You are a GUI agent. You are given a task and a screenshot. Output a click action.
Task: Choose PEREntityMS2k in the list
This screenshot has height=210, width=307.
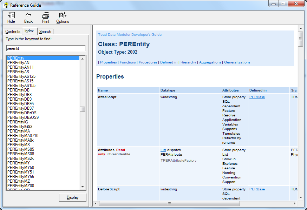tap(21, 158)
